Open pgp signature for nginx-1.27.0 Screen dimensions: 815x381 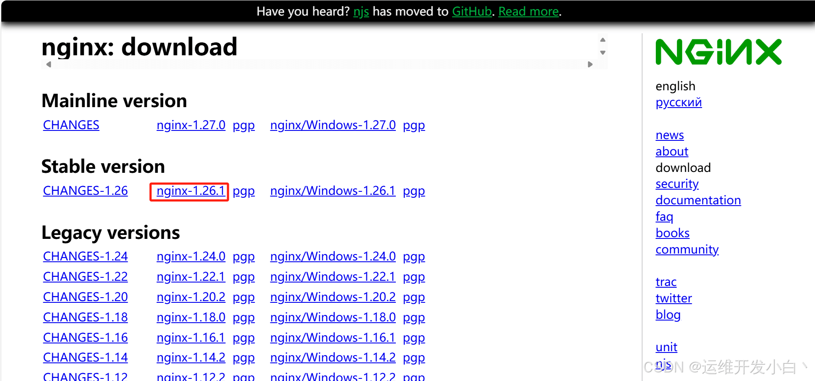244,125
